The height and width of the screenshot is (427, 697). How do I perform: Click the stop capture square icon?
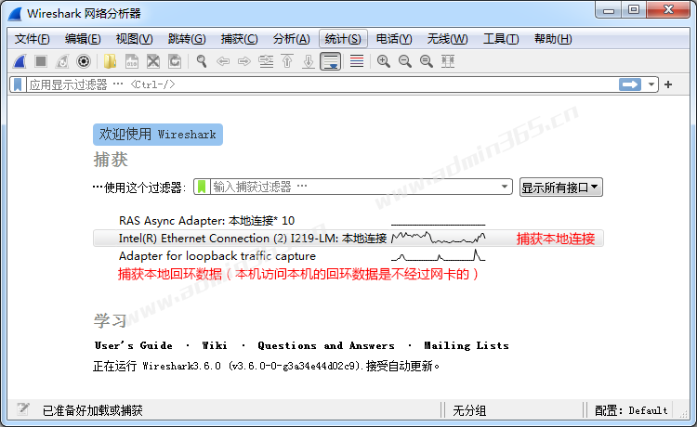41,61
